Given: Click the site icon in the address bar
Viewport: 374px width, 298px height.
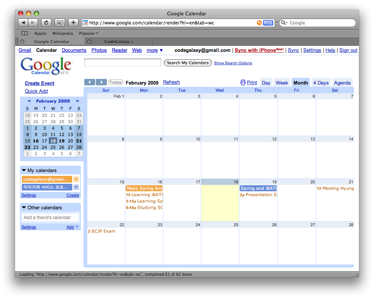Looking at the screenshot, I should point(85,23).
